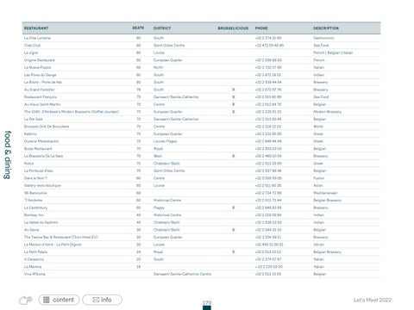
Task: Click the RESTAURANT column header
Action: click(36, 28)
